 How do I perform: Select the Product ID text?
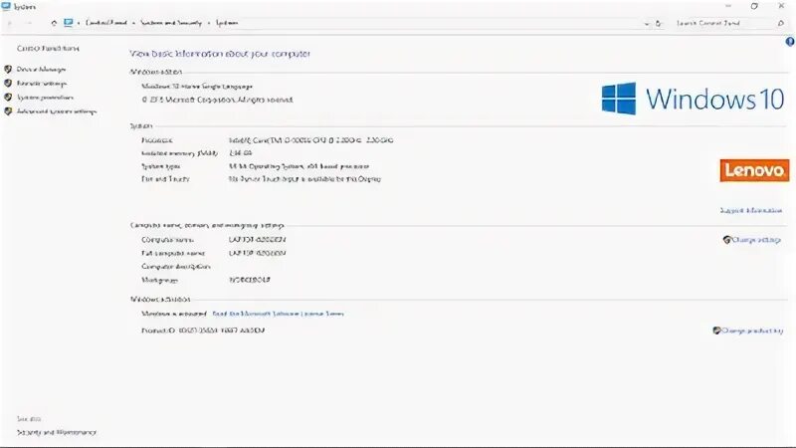coord(203,331)
